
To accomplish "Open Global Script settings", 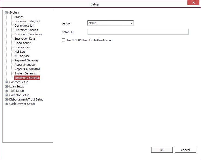I will click(23, 43).
